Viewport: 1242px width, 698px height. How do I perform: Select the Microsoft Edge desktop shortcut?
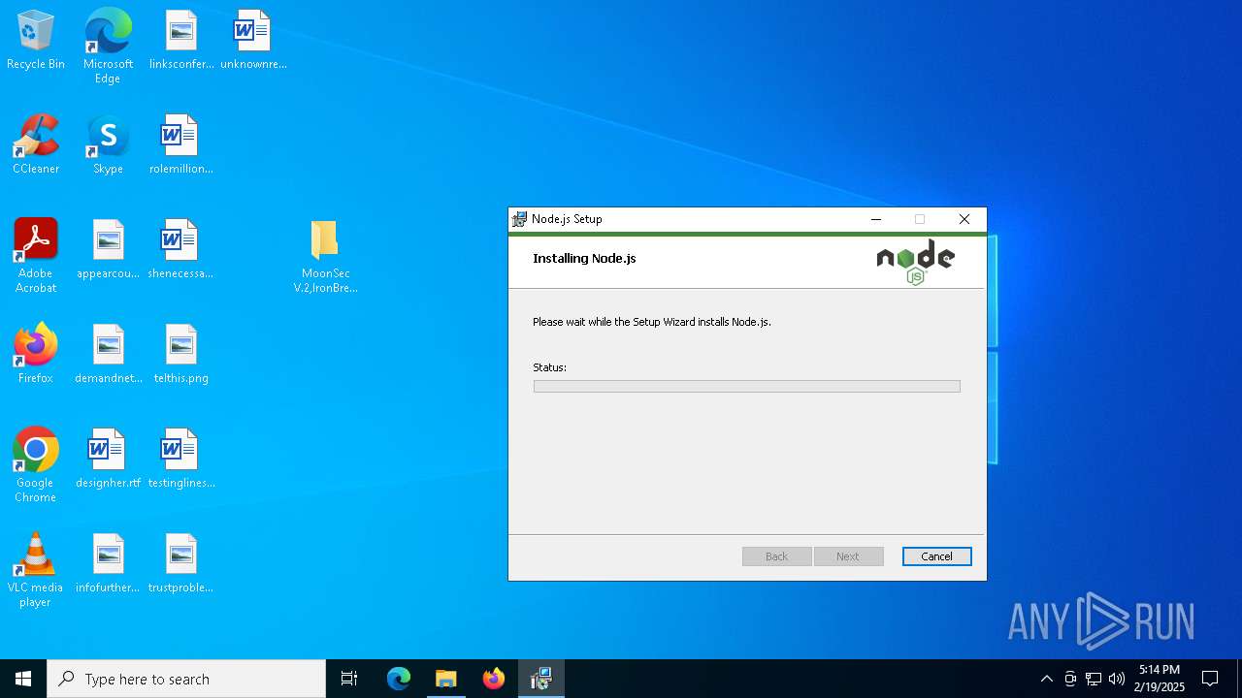[x=108, y=47]
